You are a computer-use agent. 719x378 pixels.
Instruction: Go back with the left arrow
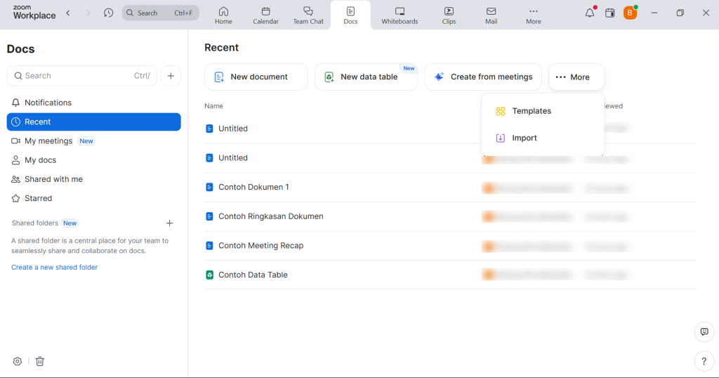(x=68, y=13)
